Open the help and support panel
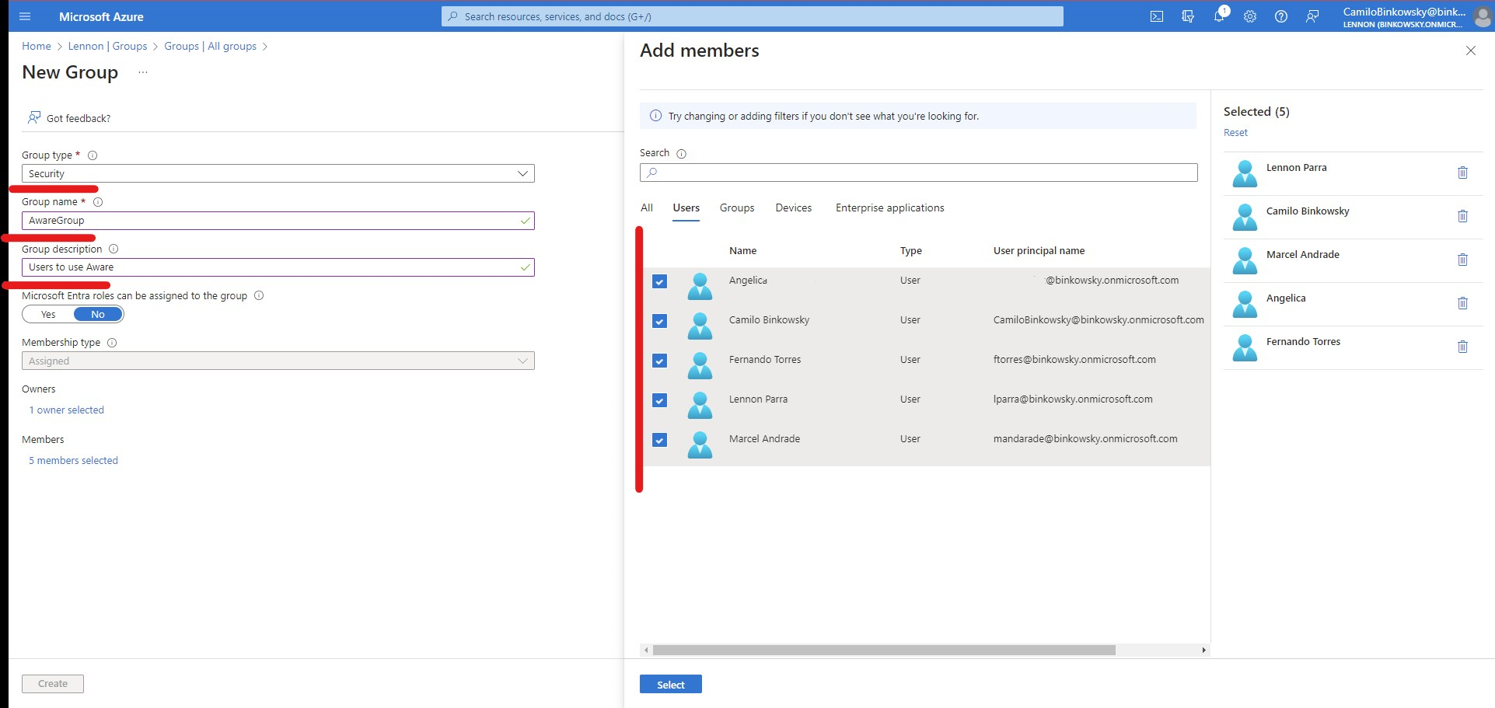 (x=1281, y=16)
